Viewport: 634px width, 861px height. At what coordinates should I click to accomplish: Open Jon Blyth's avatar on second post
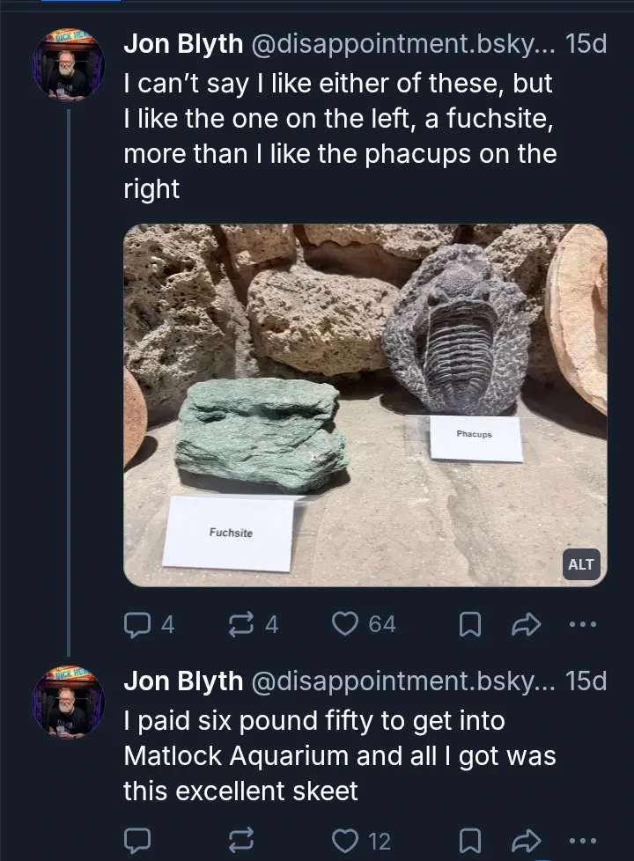(68, 701)
